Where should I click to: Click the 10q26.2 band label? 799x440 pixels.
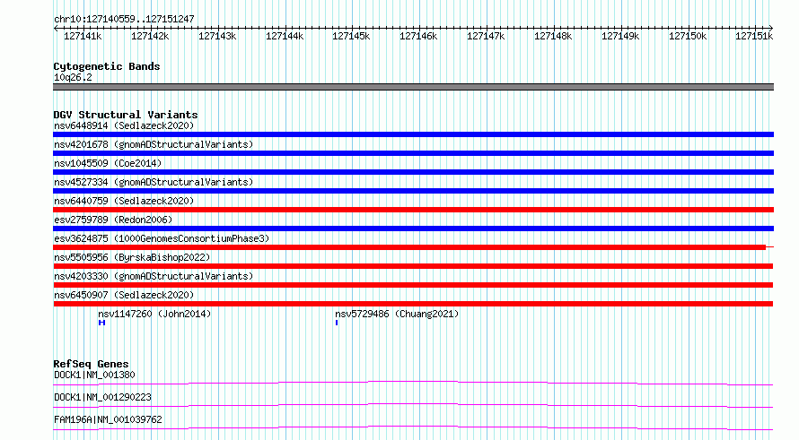pyautogui.click(x=73, y=77)
